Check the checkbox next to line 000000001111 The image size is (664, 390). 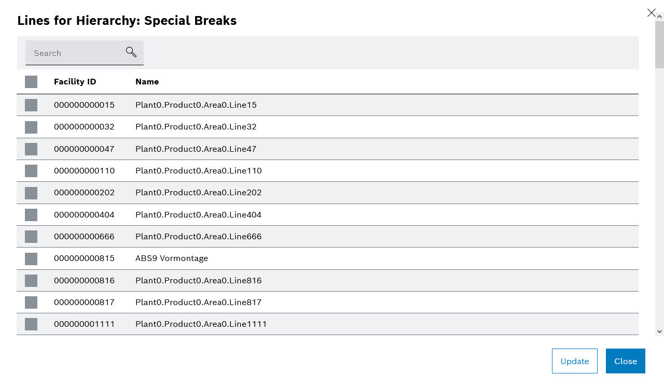pos(31,324)
